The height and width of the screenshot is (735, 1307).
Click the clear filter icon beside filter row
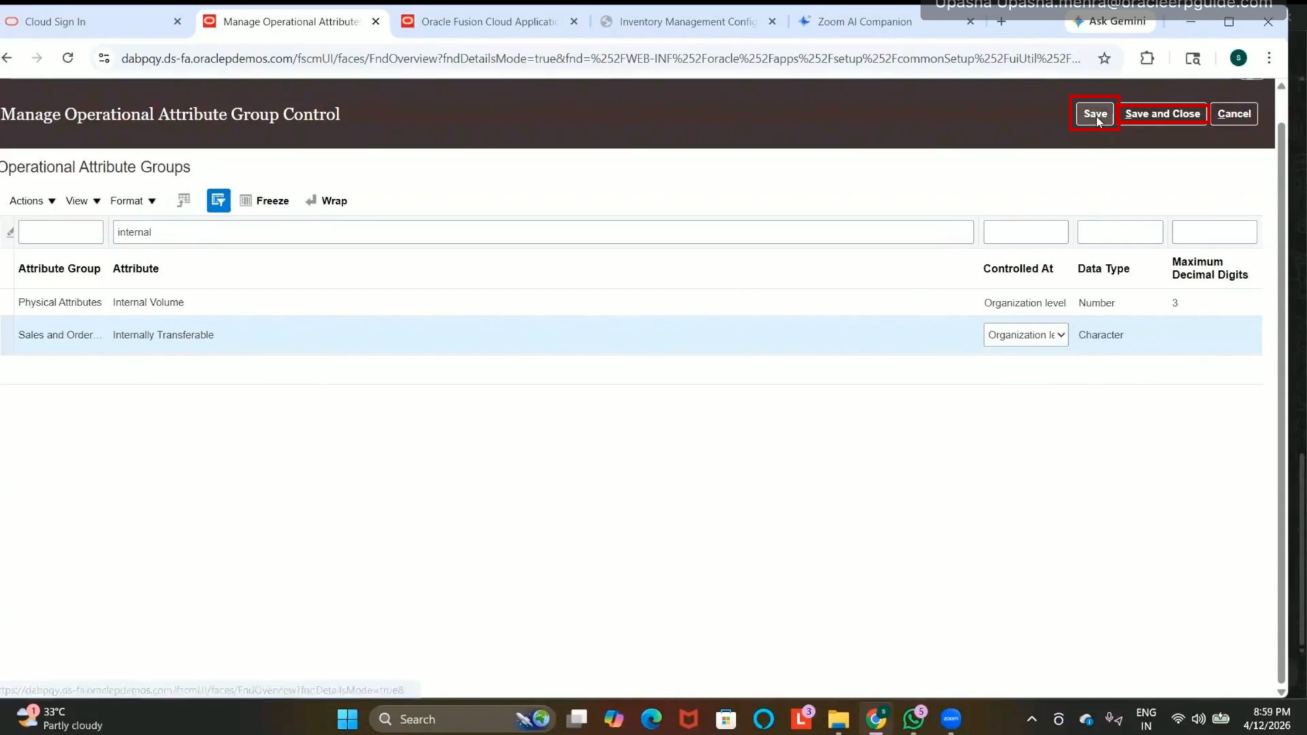pyautogui.click(x=10, y=232)
